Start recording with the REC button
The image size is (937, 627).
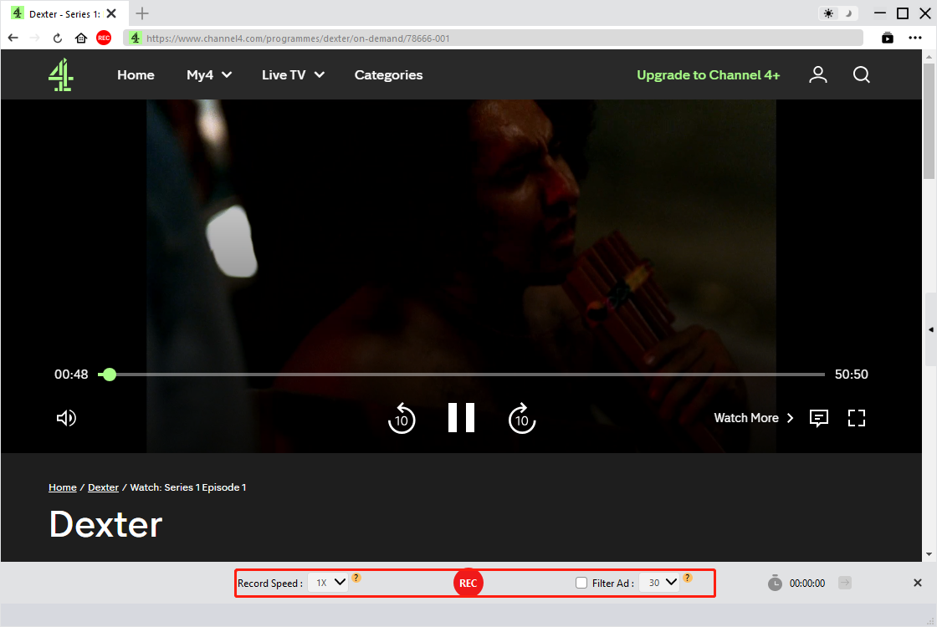coord(468,583)
